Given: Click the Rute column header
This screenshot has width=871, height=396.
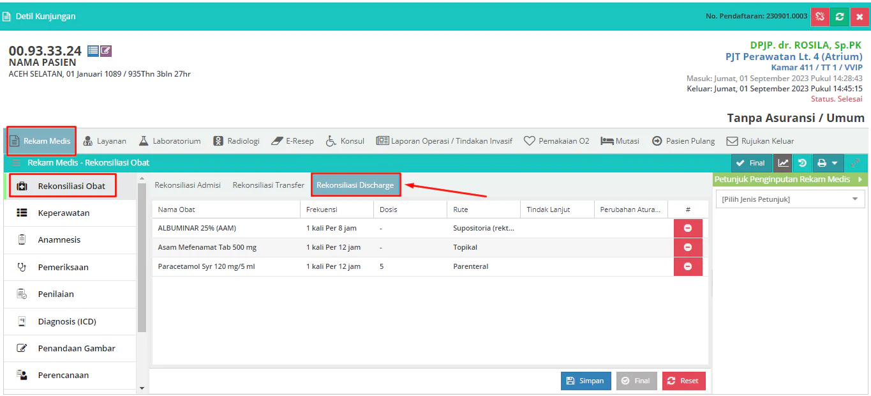Looking at the screenshot, I should click(x=484, y=209).
